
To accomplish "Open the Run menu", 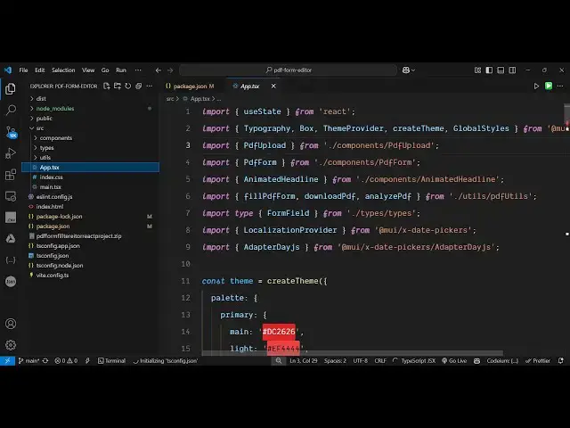I will coord(121,70).
